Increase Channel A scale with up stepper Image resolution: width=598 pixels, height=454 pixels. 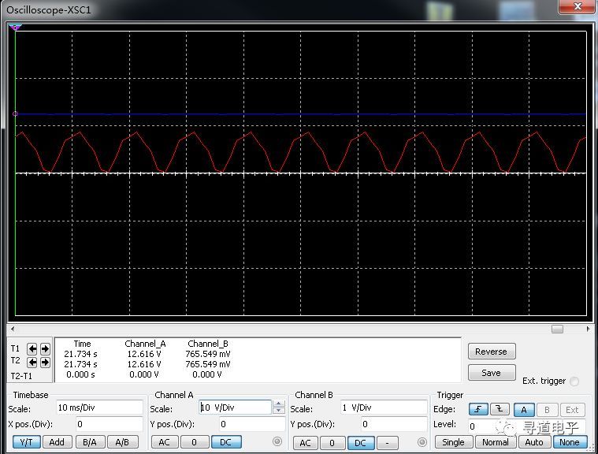pos(278,404)
